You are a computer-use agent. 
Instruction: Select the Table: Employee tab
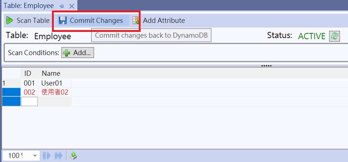click(x=29, y=6)
